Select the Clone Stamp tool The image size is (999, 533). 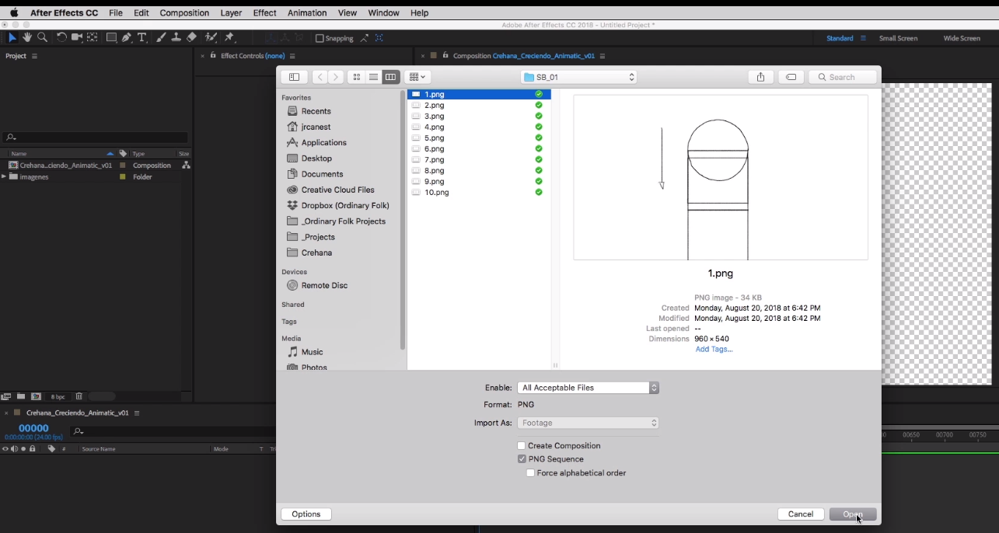point(176,37)
